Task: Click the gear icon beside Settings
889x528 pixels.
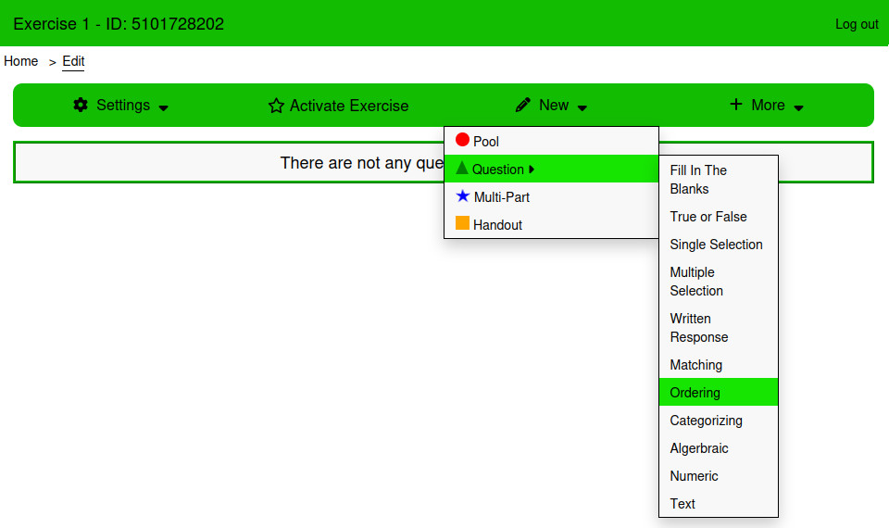Action: pyautogui.click(x=81, y=105)
